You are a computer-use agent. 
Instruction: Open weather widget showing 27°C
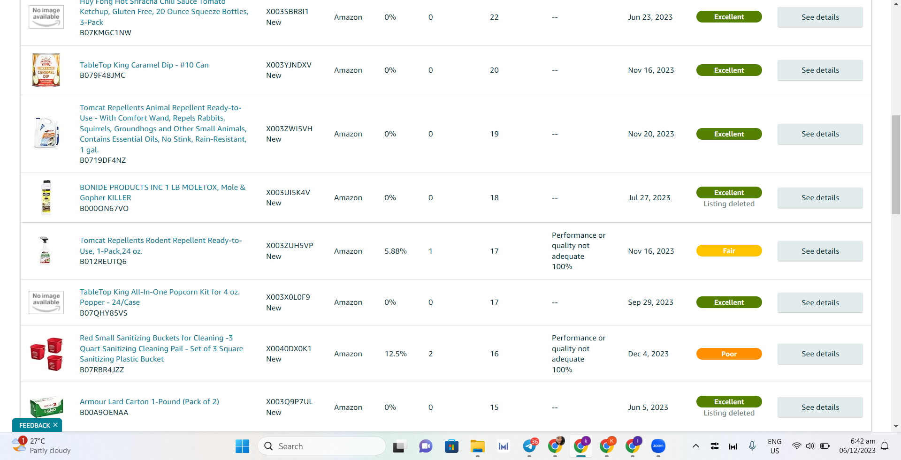pyautogui.click(x=41, y=445)
